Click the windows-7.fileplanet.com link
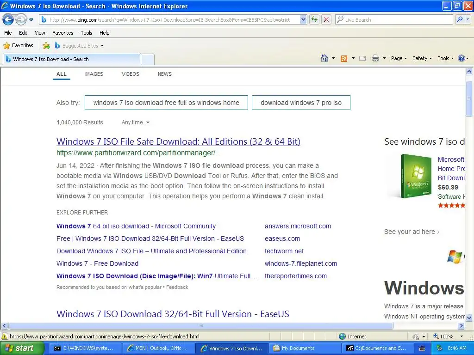Screen dimensions: 474x355 click(301, 263)
